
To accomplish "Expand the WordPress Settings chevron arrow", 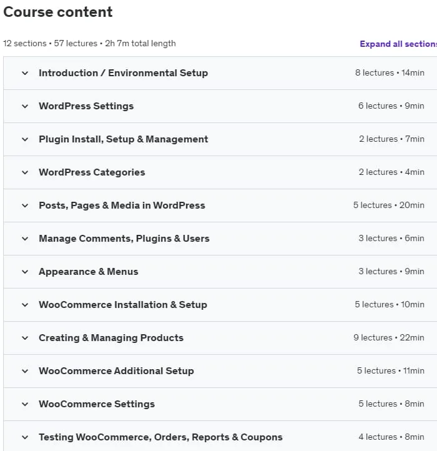I will pyautogui.click(x=25, y=106).
